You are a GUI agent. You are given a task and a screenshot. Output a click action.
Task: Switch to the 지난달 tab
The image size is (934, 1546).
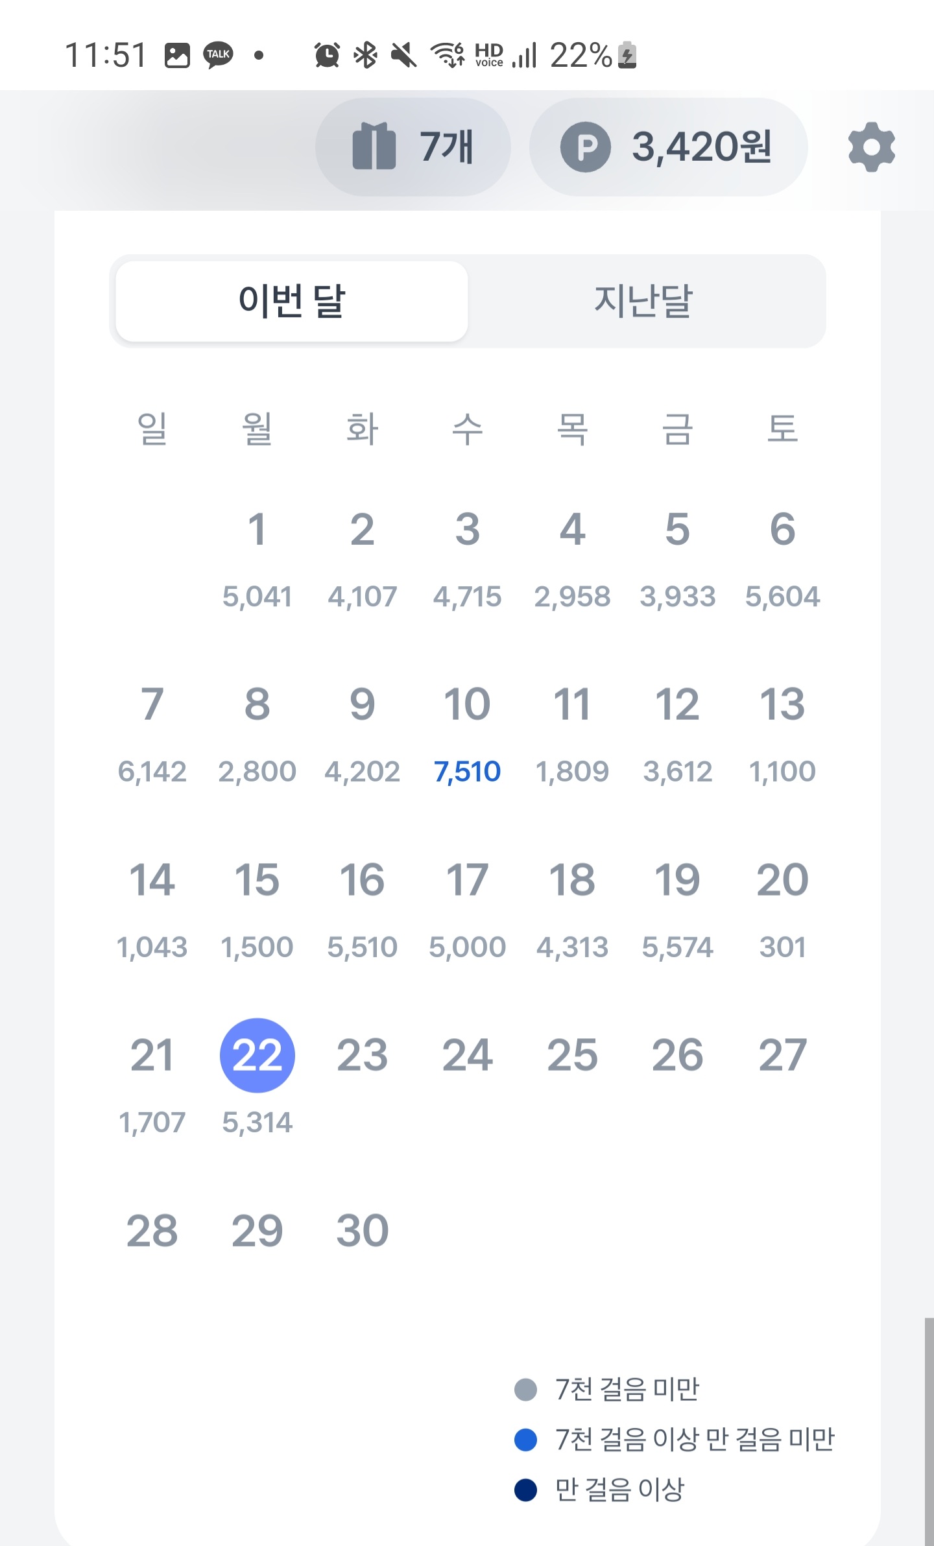643,301
